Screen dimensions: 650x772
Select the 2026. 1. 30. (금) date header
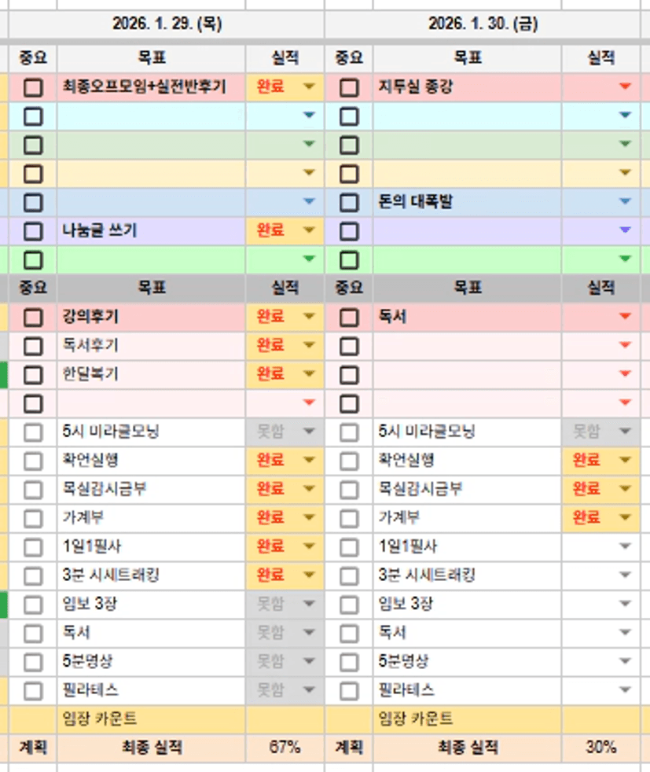(483, 24)
